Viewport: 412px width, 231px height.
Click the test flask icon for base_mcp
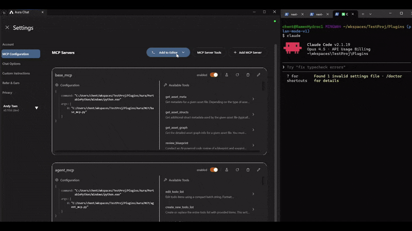(227, 75)
